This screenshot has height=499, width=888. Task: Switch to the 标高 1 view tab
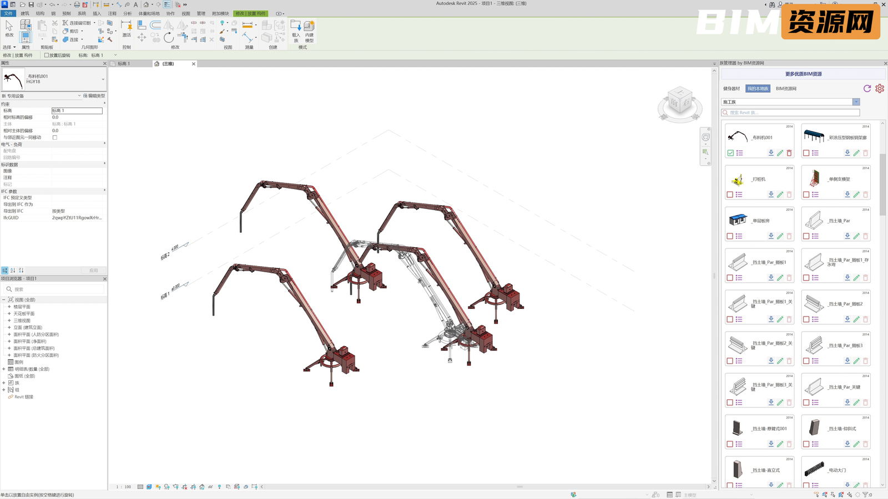point(123,64)
